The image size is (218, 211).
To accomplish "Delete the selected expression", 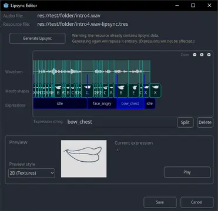I will coord(205,122).
